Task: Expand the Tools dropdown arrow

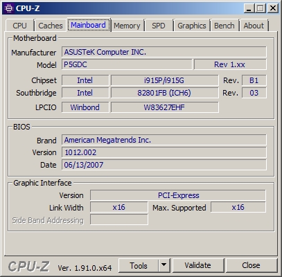Action: pyautogui.click(x=164, y=266)
